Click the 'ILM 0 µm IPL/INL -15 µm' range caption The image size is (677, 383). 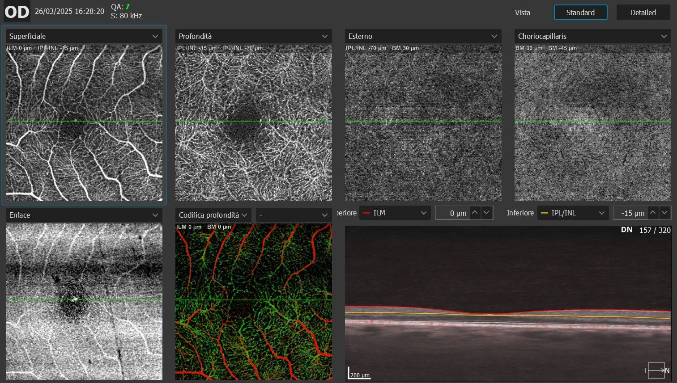point(43,48)
